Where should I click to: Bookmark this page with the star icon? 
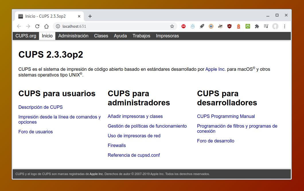172,26
